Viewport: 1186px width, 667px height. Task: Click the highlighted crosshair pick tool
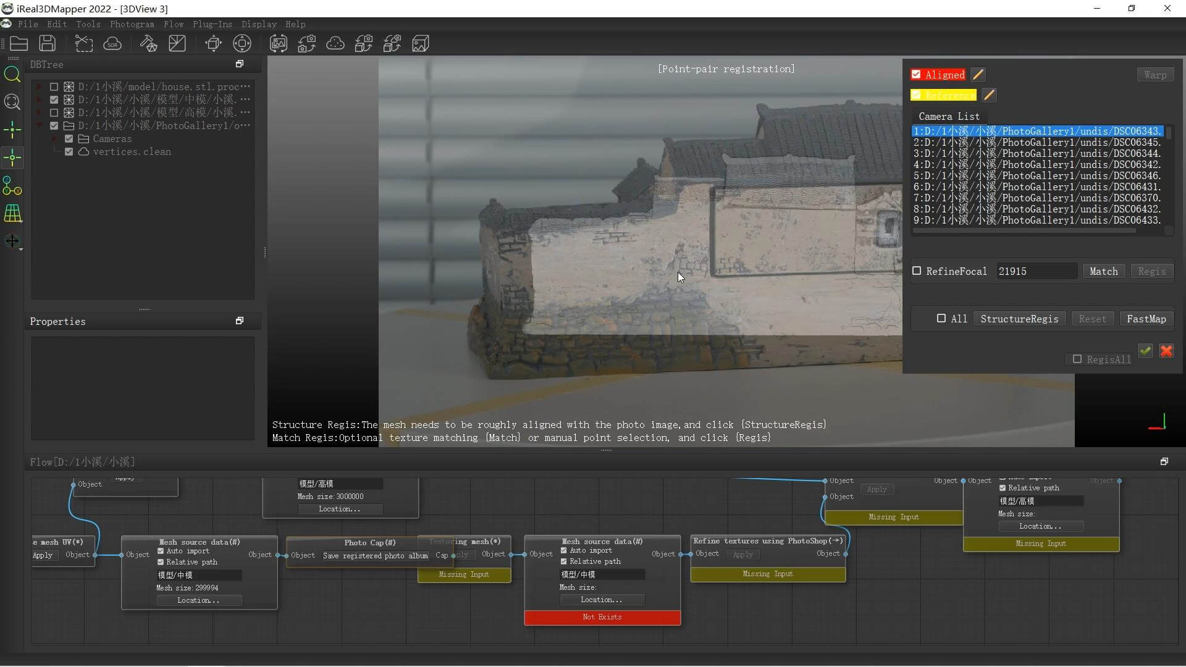pyautogui.click(x=12, y=157)
